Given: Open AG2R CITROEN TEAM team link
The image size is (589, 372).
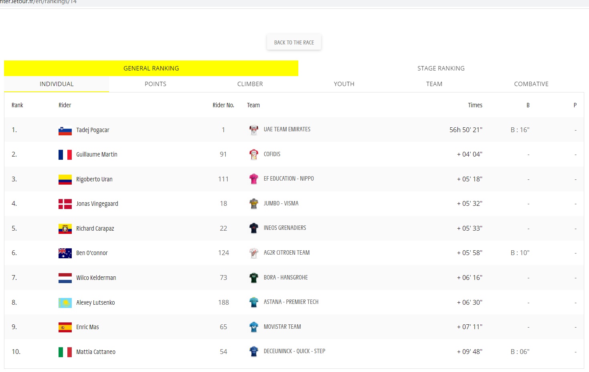Looking at the screenshot, I should (287, 253).
